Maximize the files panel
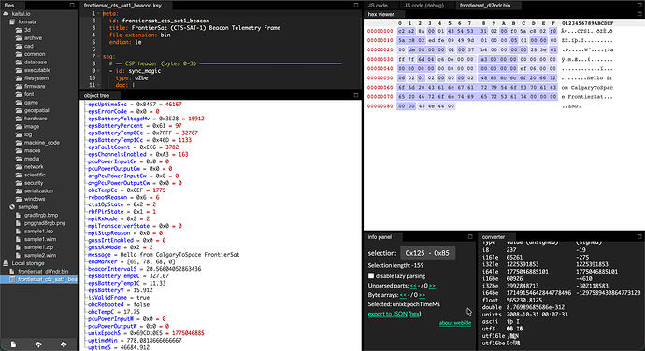The width and height of the screenshot is (645, 351). coord(72,6)
